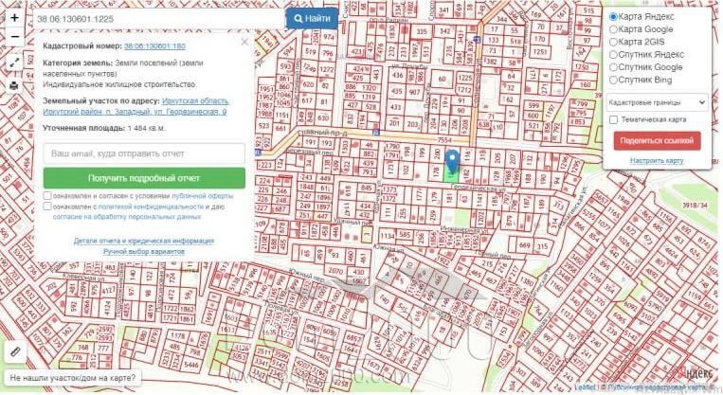The height and width of the screenshot is (395, 723).
Task: Click parcel numbered 1134 on the map
Action: [388, 237]
